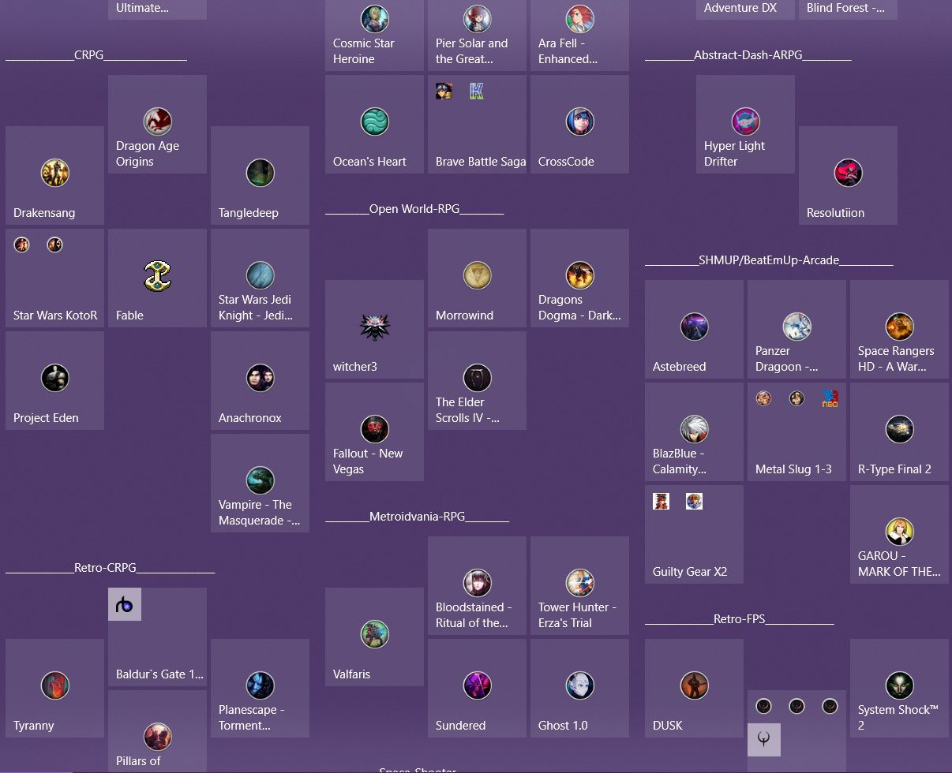
Task: Open Pillars of tile
Action: (157, 731)
